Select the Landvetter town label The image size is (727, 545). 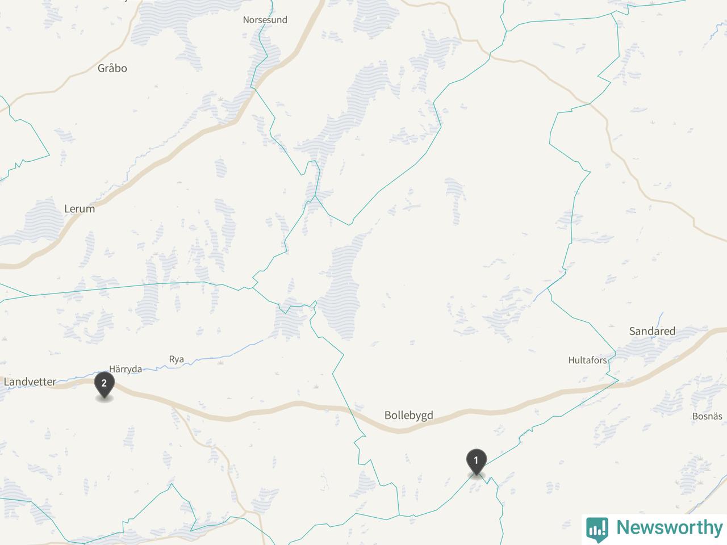[30, 381]
